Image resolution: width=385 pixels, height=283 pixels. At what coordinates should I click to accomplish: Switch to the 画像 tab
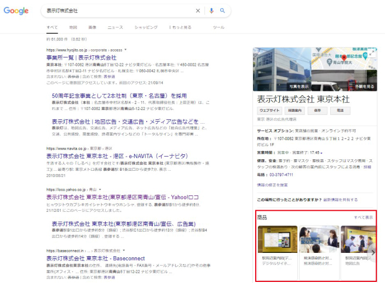pos(93,27)
